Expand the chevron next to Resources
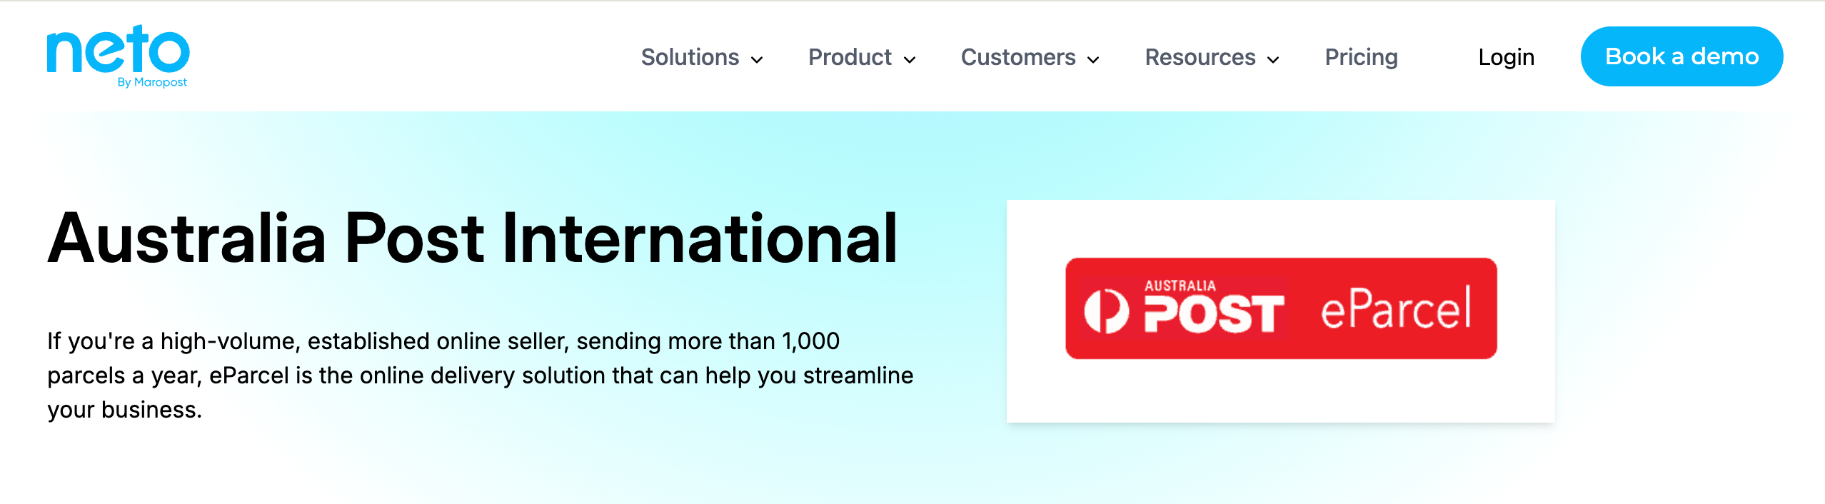 click(1273, 60)
